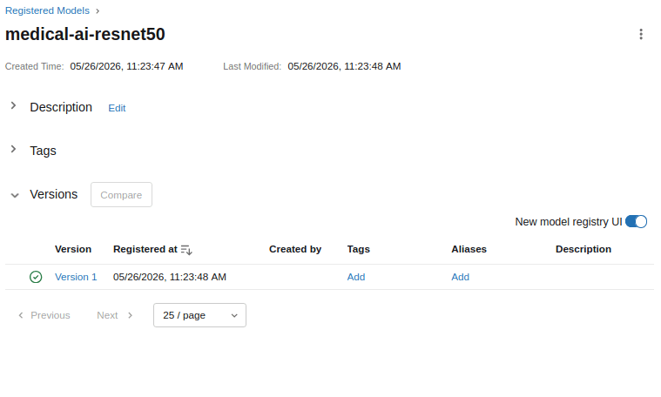Image resolution: width=661 pixels, height=397 pixels.
Task: Click the Last Modified timestamp value
Action: pyautogui.click(x=344, y=66)
